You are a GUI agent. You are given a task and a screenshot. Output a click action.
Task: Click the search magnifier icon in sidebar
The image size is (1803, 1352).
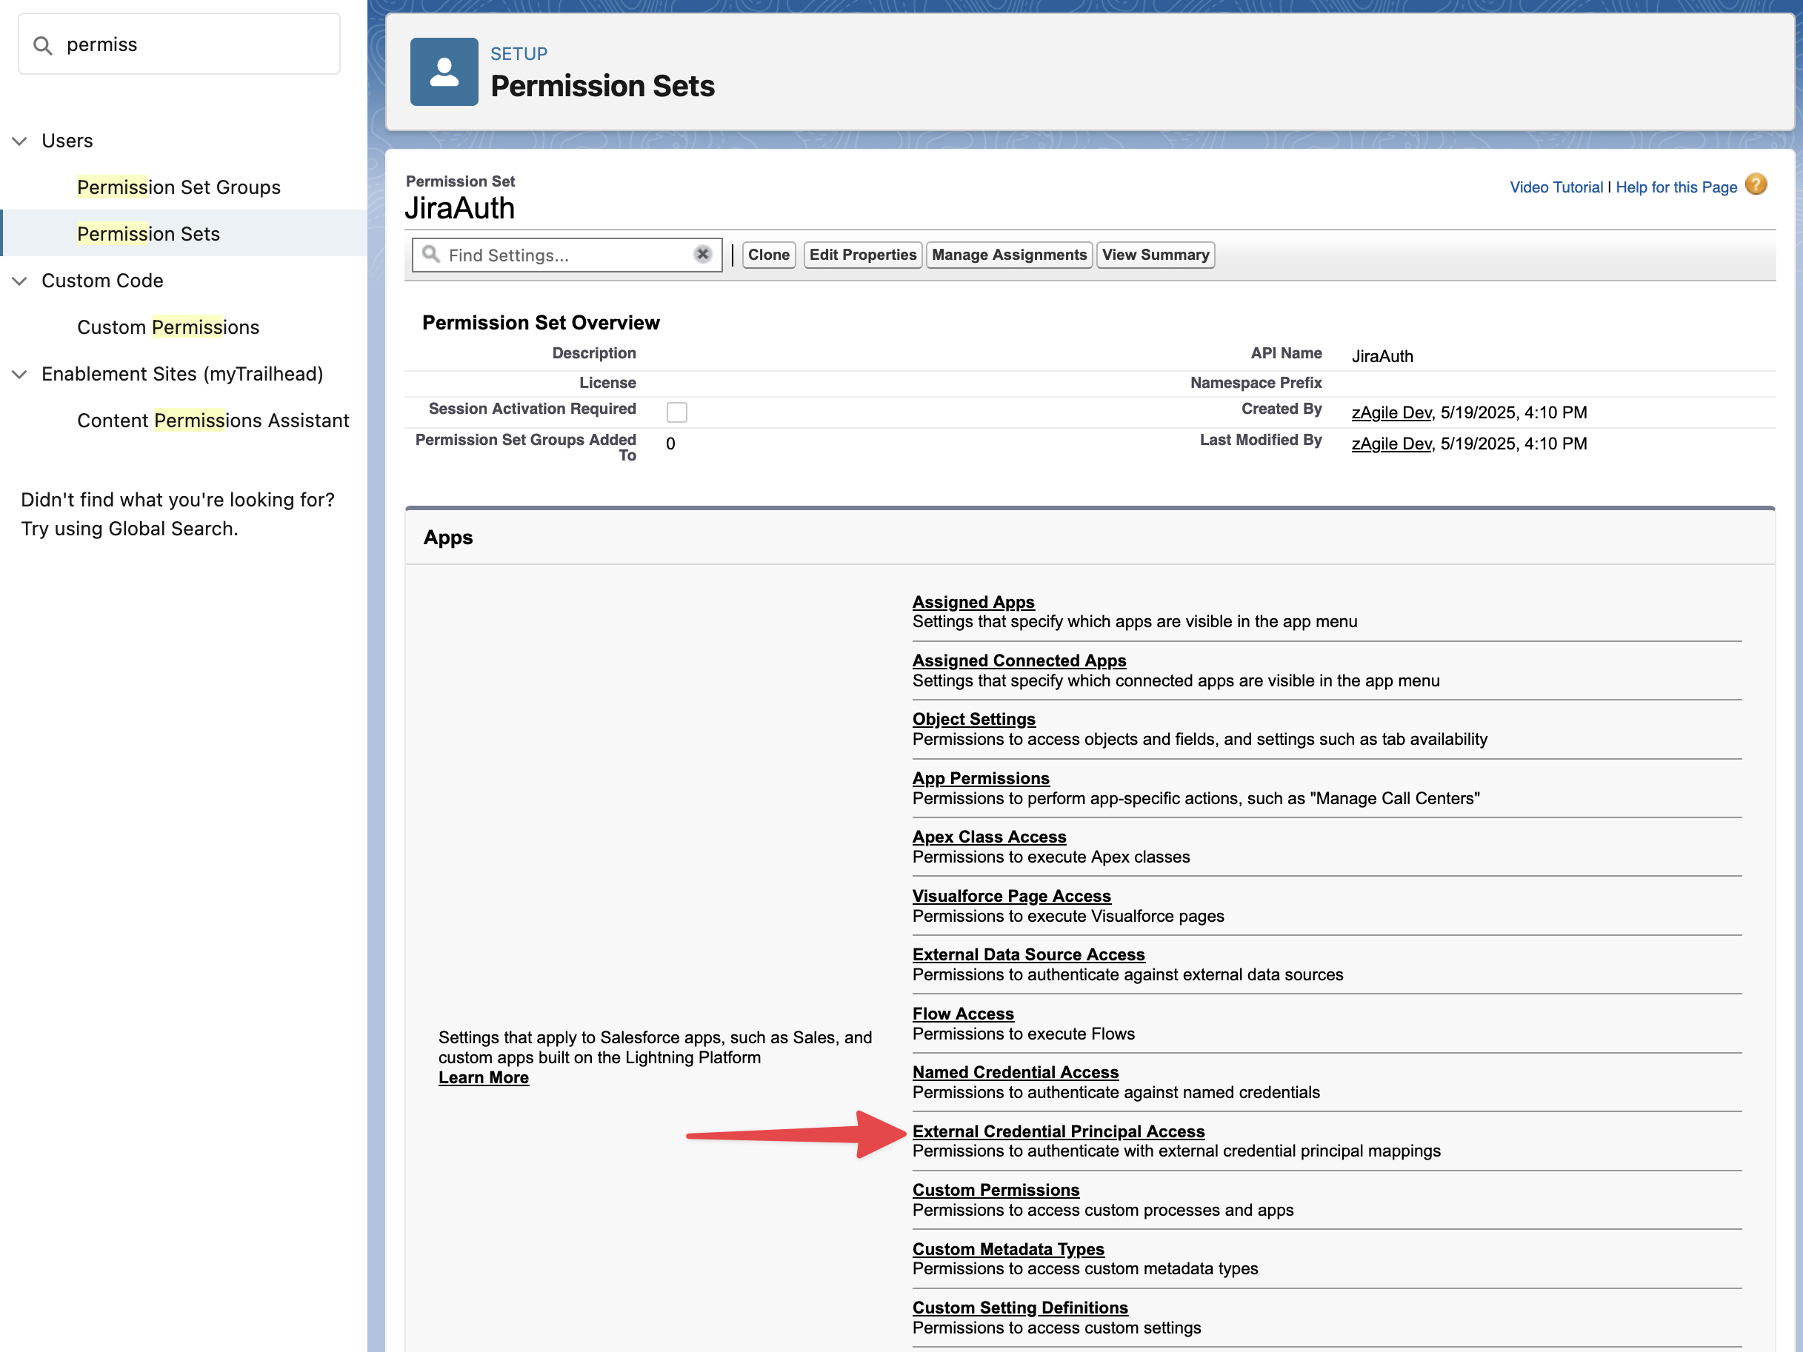coord(42,46)
